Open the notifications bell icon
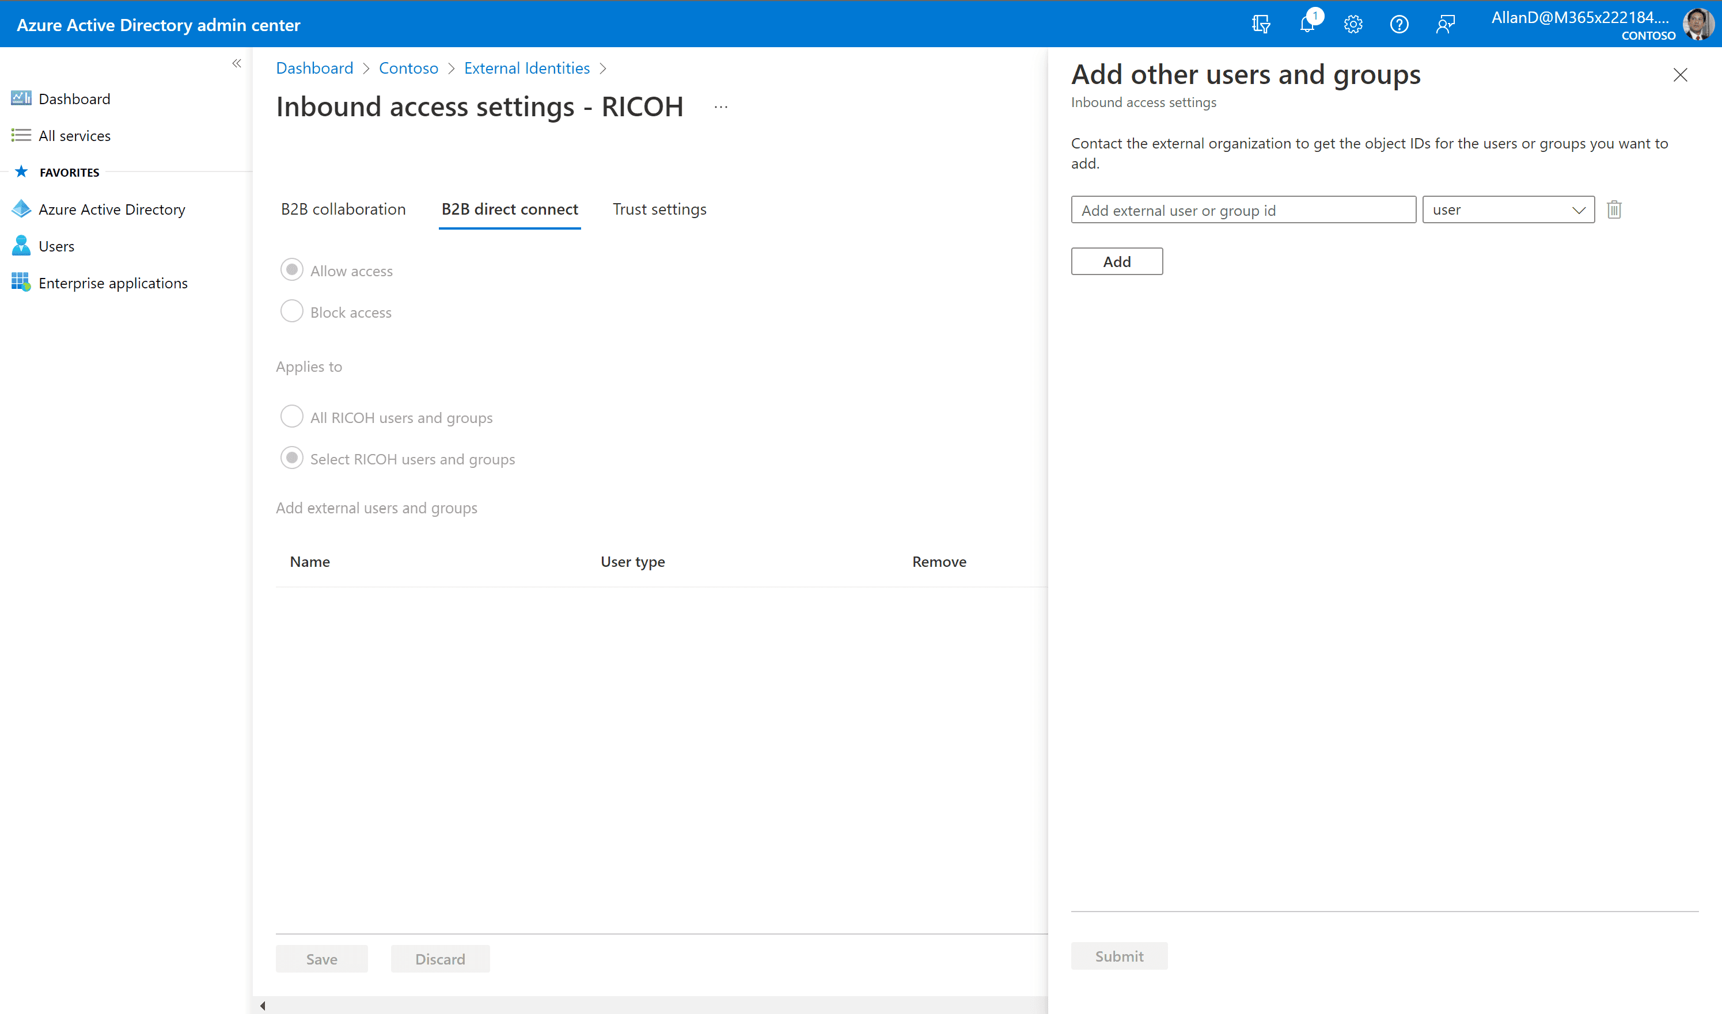Image resolution: width=1722 pixels, height=1014 pixels. (1306, 25)
